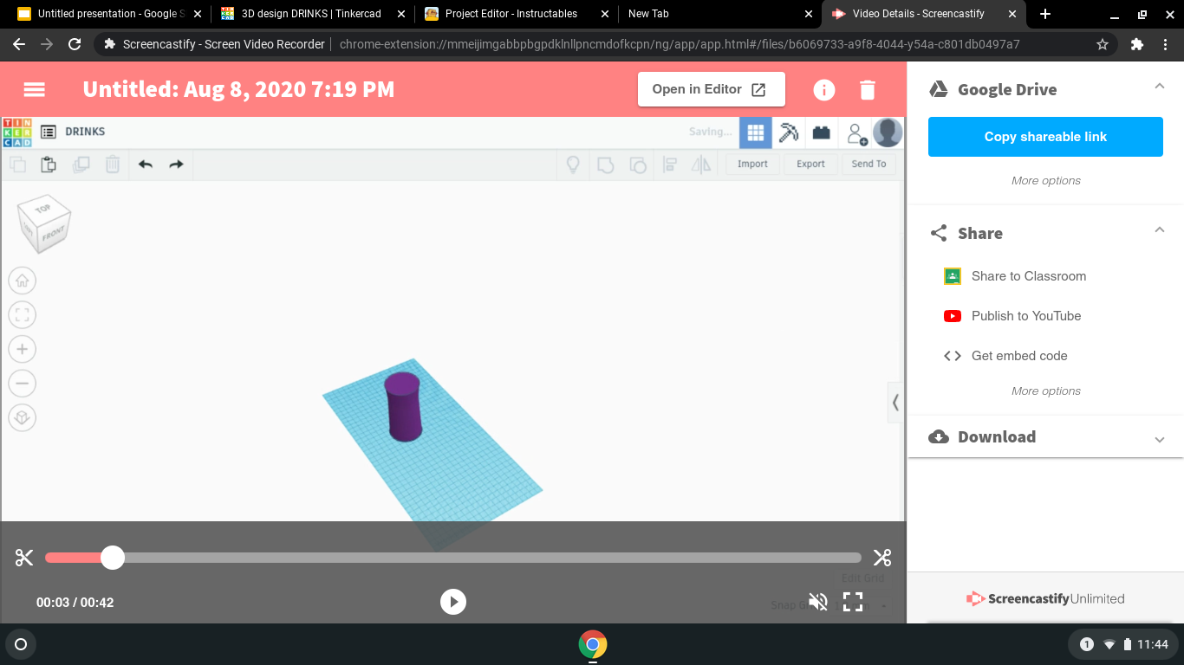Click the undo arrow in Tinkercad
Viewport: 1184px width, 665px height.
145,164
